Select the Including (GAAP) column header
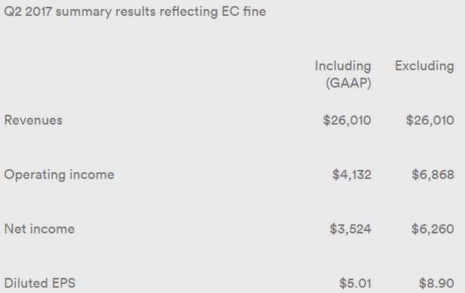The height and width of the screenshot is (293, 465). 343,74
